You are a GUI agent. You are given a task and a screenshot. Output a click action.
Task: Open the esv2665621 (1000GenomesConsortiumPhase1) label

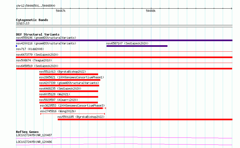click(x=71, y=77)
